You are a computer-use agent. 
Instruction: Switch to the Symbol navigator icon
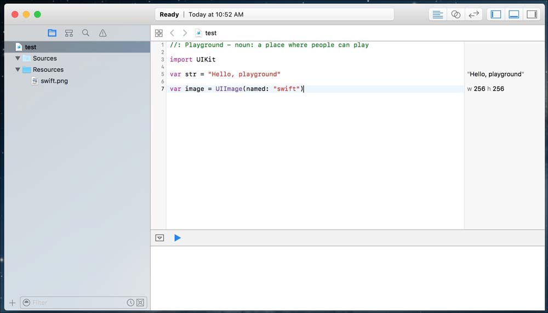pos(68,33)
